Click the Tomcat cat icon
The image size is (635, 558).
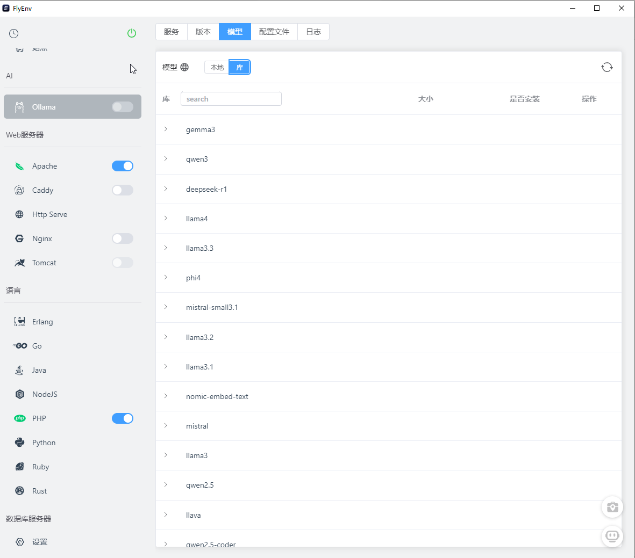point(19,263)
